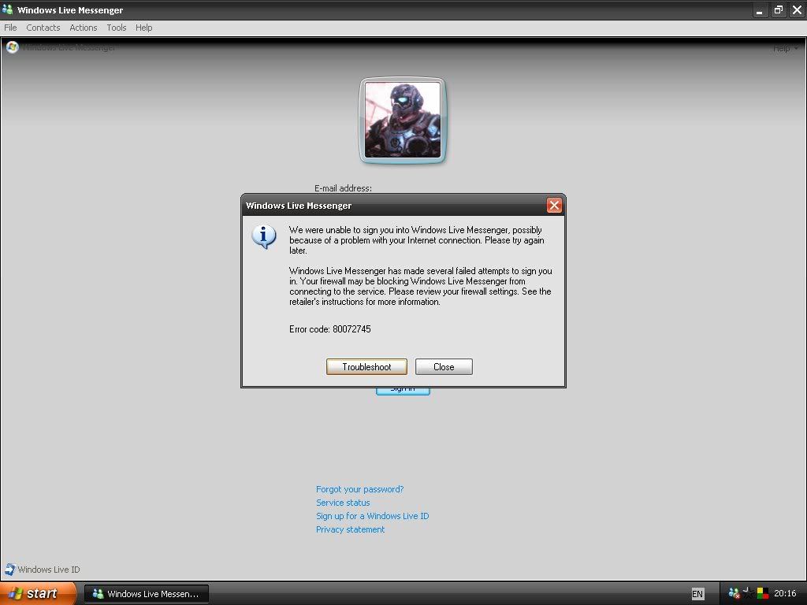807x605 pixels.
Task: Open the Forgot your password link
Action: pyautogui.click(x=359, y=489)
